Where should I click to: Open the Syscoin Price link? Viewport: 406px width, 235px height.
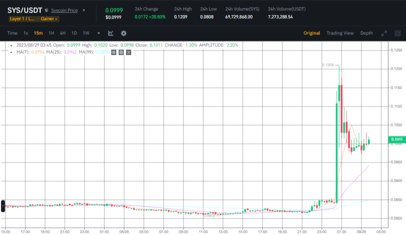coord(64,10)
